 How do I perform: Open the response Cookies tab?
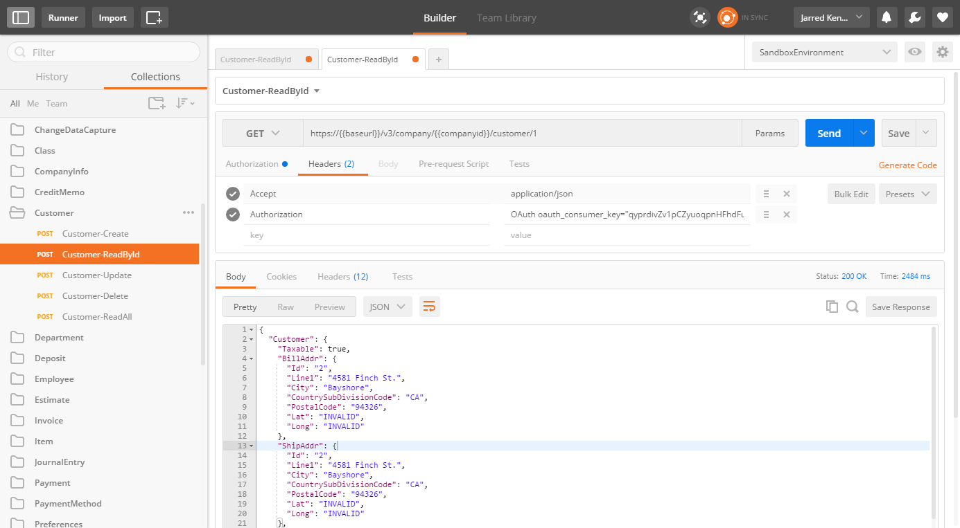tap(281, 276)
